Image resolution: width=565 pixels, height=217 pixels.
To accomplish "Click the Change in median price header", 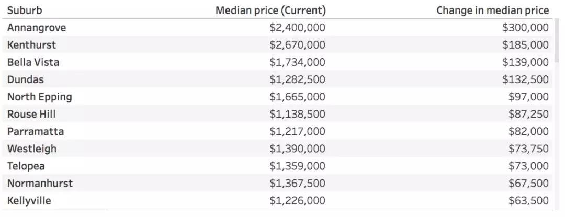I will click(492, 10).
